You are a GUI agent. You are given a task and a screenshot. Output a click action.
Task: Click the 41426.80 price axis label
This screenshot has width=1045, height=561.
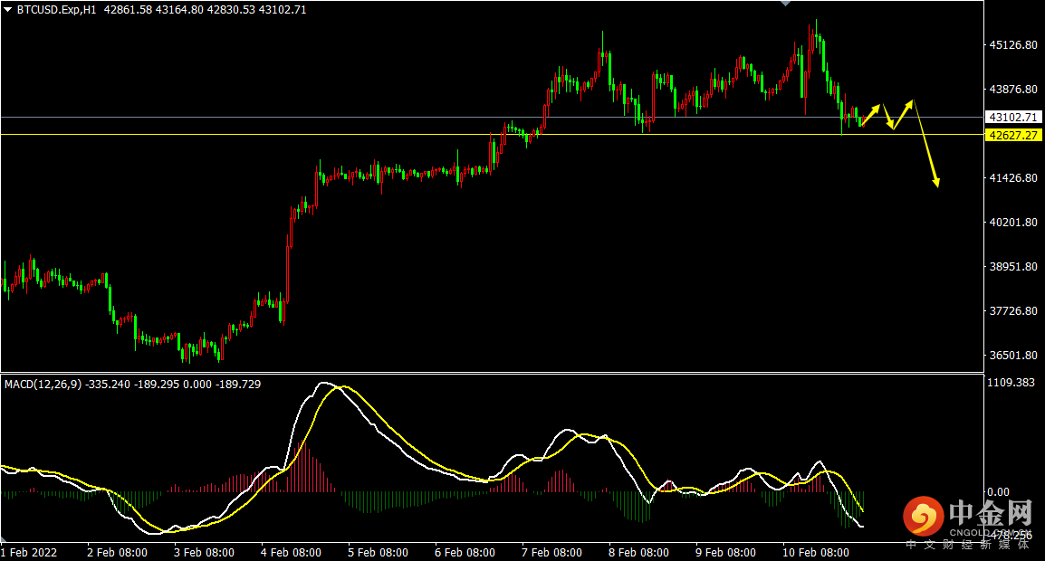point(1013,178)
